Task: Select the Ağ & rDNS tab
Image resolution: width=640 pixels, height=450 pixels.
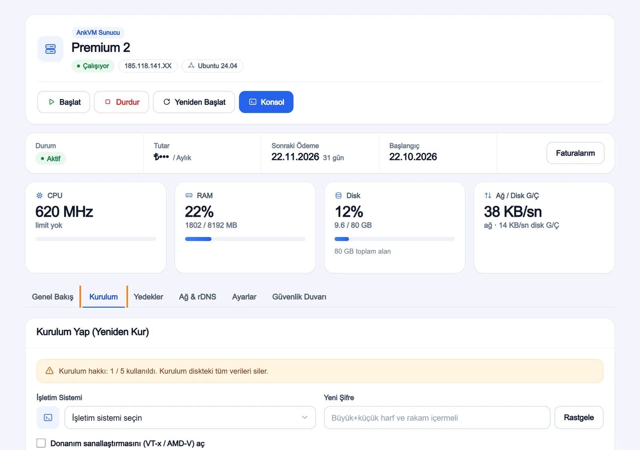Action: pyautogui.click(x=198, y=297)
